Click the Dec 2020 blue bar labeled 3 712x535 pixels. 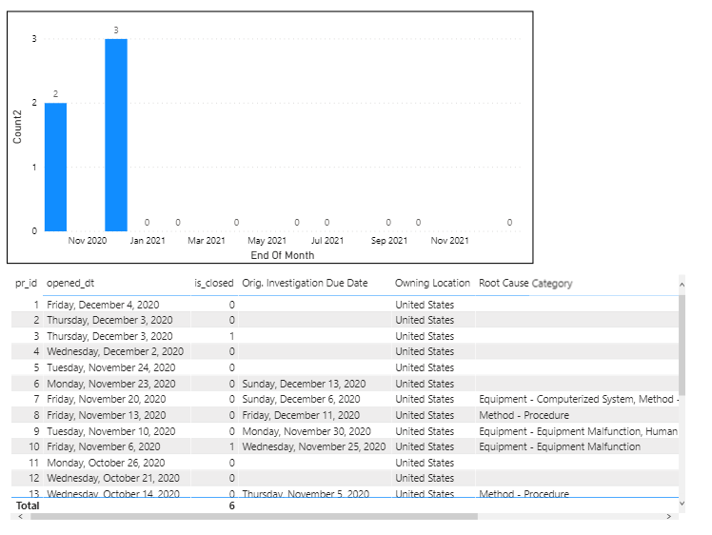click(x=116, y=135)
